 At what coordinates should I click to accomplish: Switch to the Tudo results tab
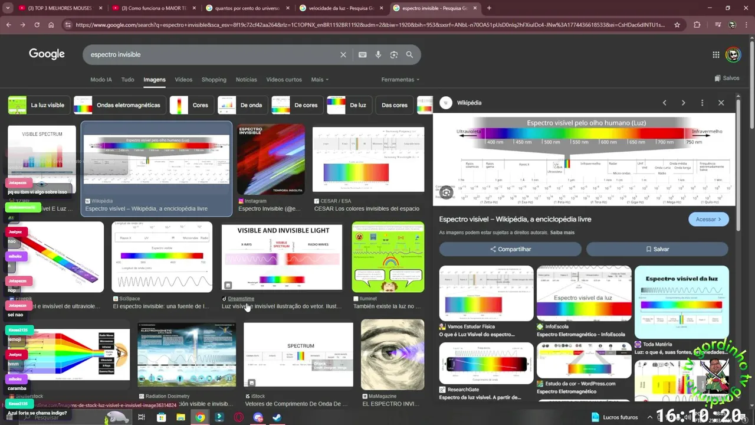(x=127, y=80)
